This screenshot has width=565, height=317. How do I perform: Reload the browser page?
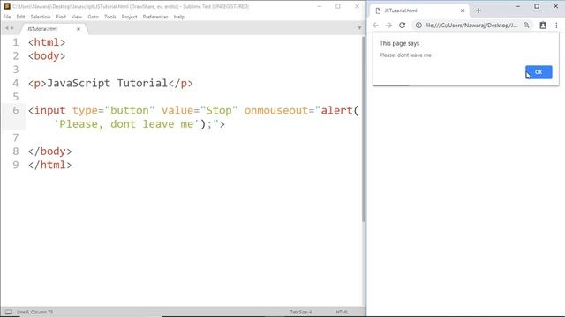coord(403,26)
